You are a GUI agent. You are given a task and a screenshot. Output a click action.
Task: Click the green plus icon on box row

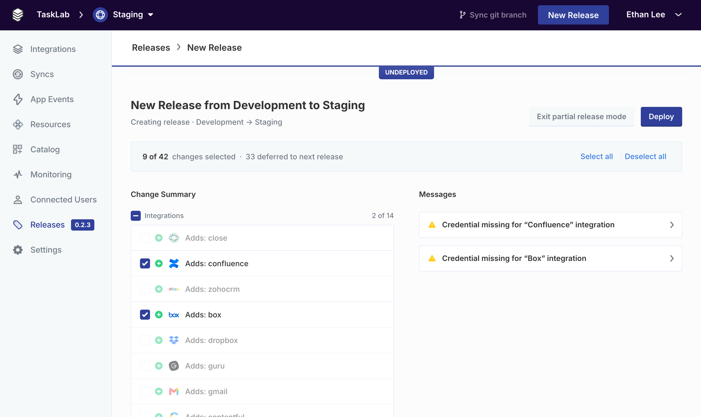coord(159,315)
